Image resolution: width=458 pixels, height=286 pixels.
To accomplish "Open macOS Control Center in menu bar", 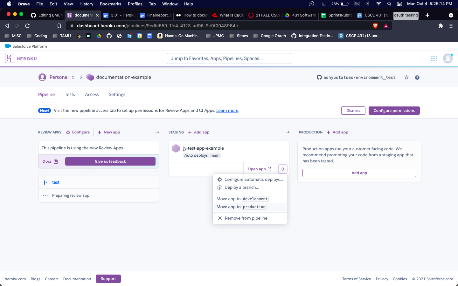I will click(x=399, y=4).
